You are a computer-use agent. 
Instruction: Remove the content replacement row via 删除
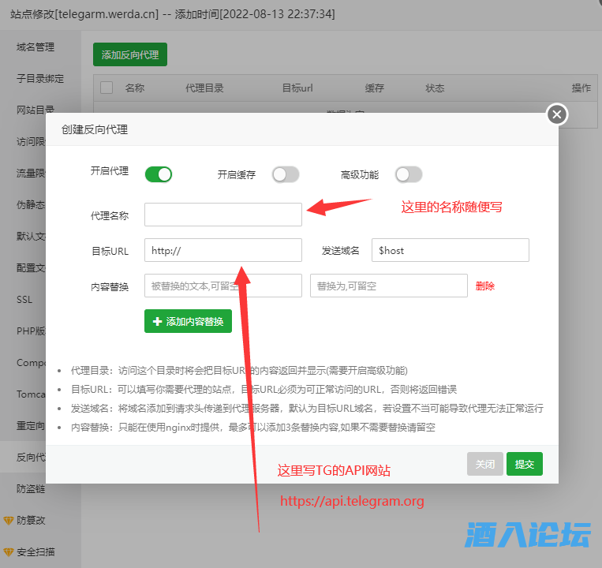(x=485, y=286)
